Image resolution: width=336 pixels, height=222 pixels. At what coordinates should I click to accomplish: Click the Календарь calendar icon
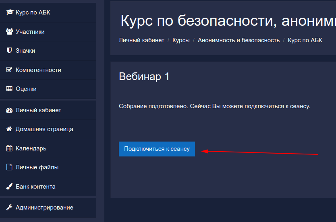[9, 148]
